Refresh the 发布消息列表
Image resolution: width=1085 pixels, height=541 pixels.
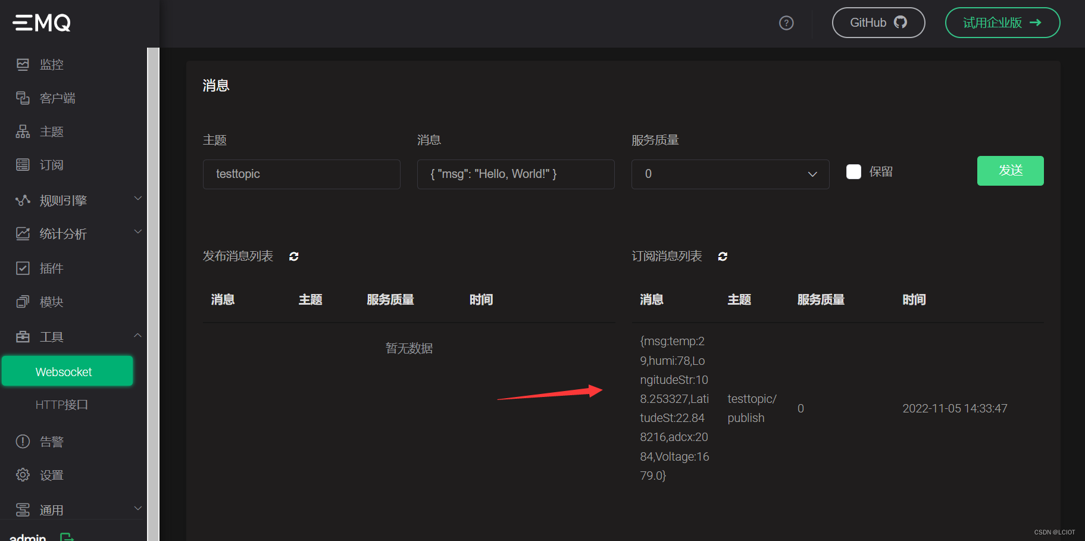294,257
